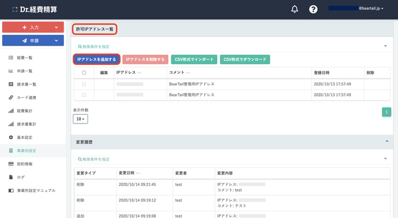This screenshot has height=218, width=398.
Task: Expand the 変更履歴 search conditions chevron
Action: click(x=385, y=159)
